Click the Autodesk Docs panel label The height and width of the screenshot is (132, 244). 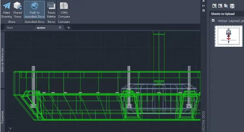34,22
